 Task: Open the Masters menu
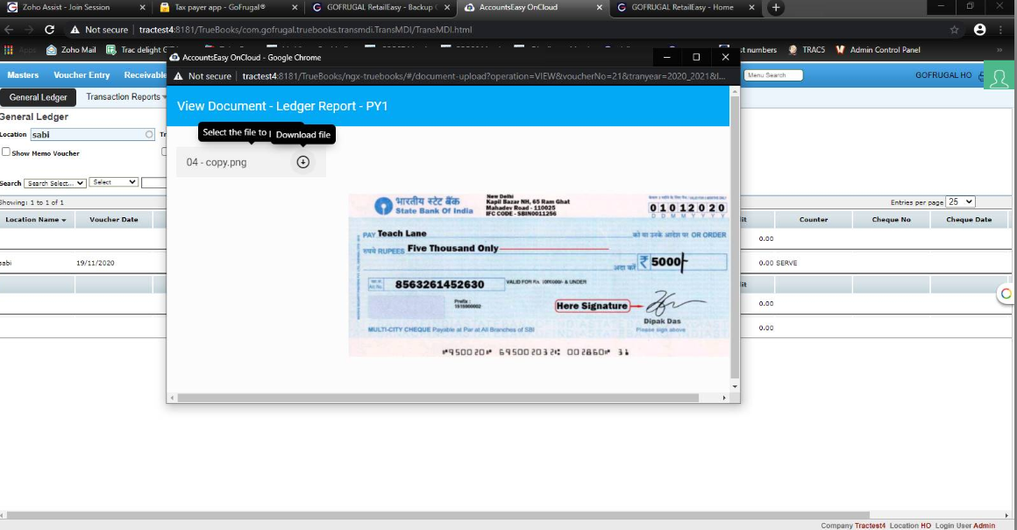(x=23, y=75)
